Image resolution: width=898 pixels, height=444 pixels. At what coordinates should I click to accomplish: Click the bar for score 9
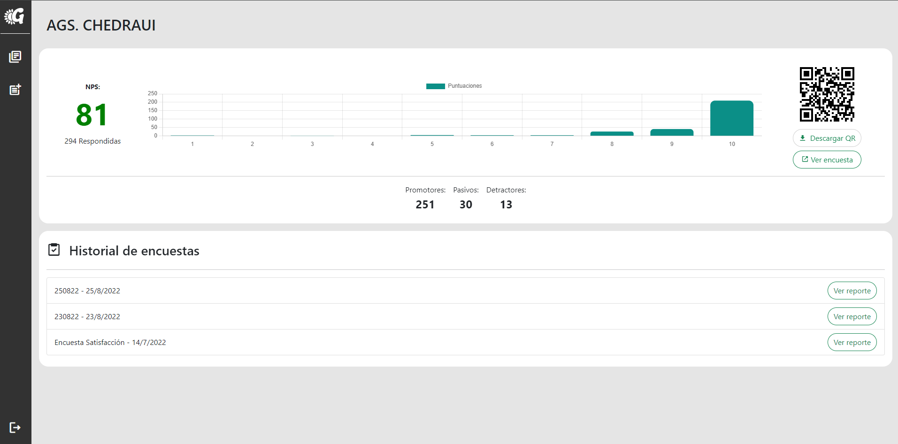[x=671, y=132]
